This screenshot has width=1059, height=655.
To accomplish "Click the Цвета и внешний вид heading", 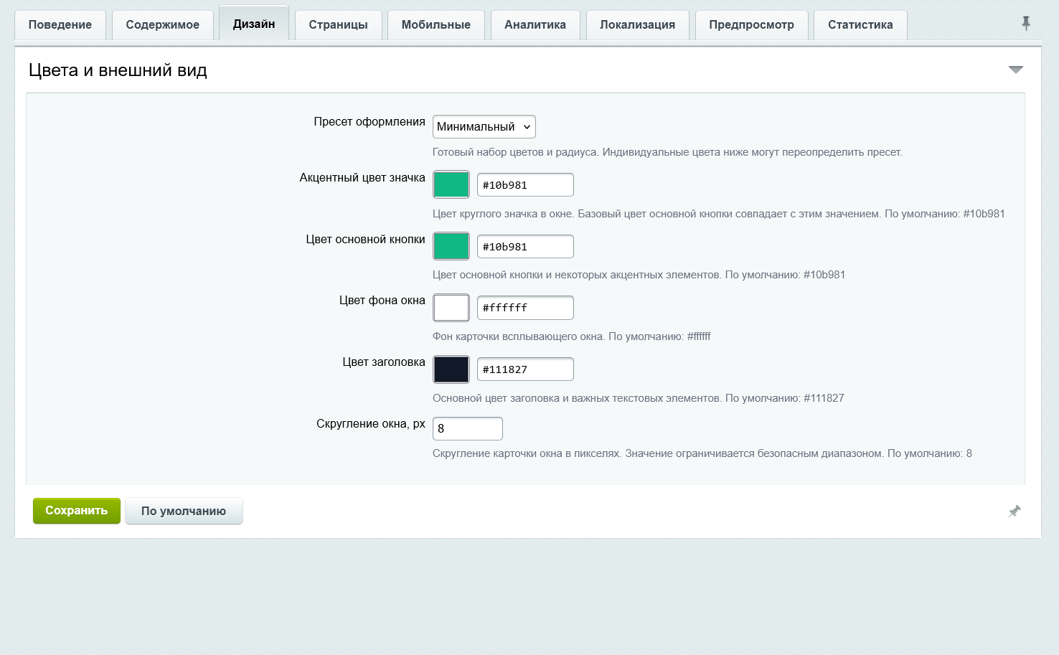I will point(118,70).
